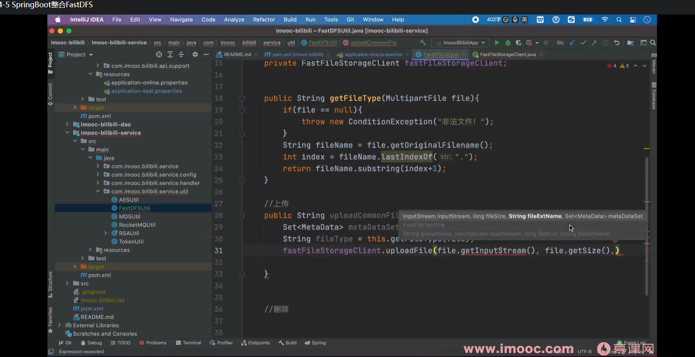This screenshot has width=695, height=357.
Task: Open the Spring tool window button
Action: 315,343
